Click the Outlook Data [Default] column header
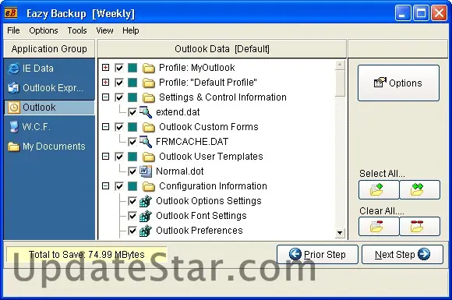The width and height of the screenshot is (452, 300). pyautogui.click(x=222, y=49)
